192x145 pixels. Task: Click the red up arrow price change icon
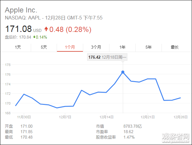[x=46, y=29]
